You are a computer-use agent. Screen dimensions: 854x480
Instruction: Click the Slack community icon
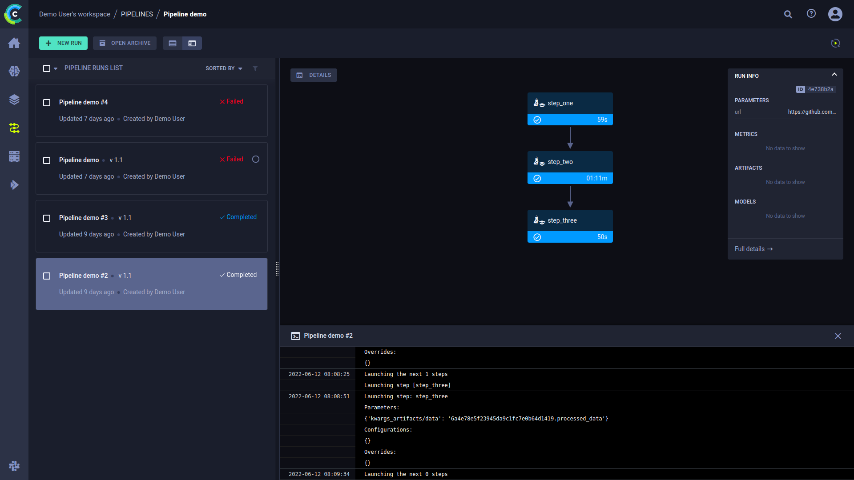click(x=14, y=466)
